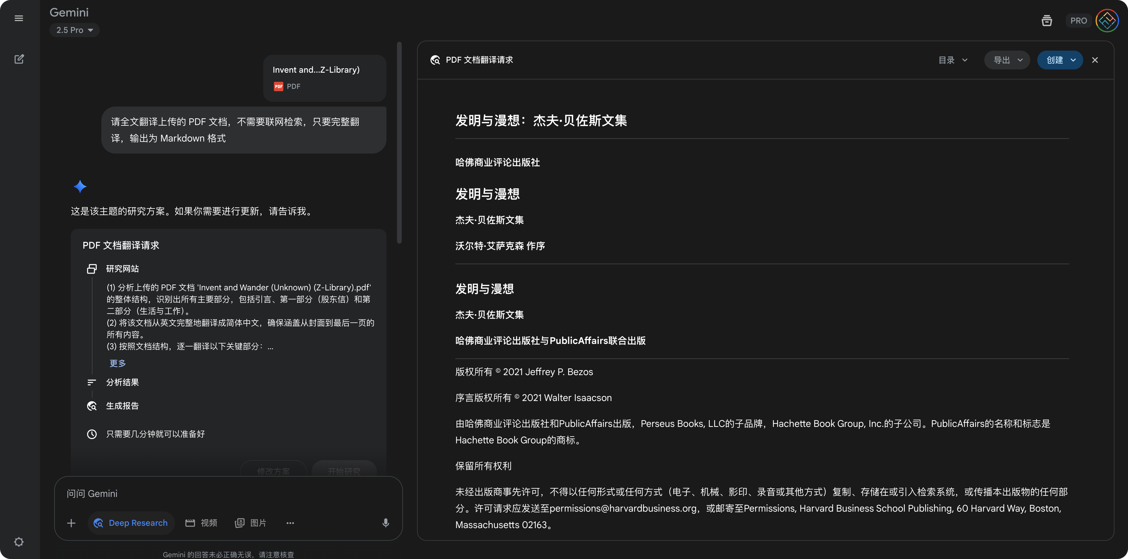Open the 2.5 Pro model selector dropdown

click(x=75, y=30)
